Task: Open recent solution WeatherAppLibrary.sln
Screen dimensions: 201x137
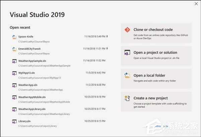Action: pyautogui.click(x=59, y=111)
